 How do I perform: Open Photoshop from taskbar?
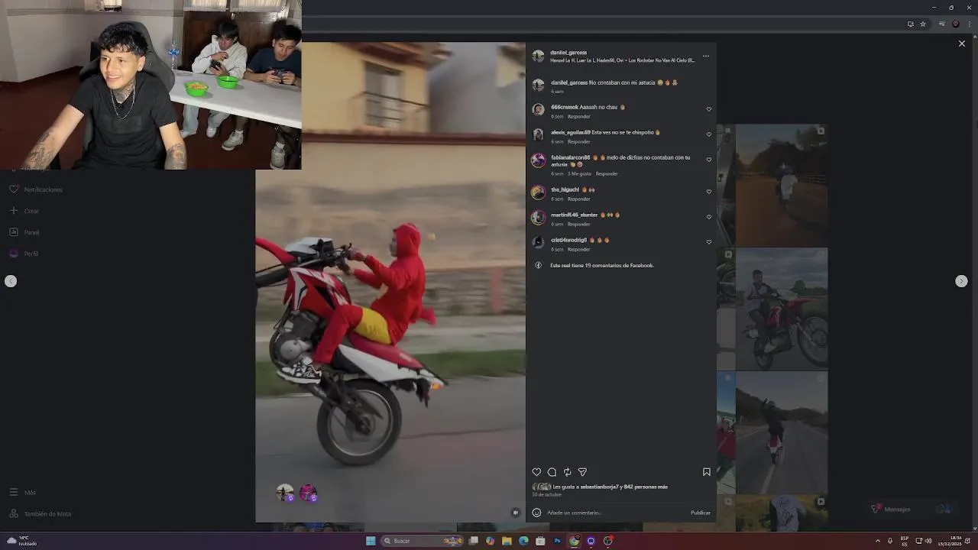click(557, 541)
